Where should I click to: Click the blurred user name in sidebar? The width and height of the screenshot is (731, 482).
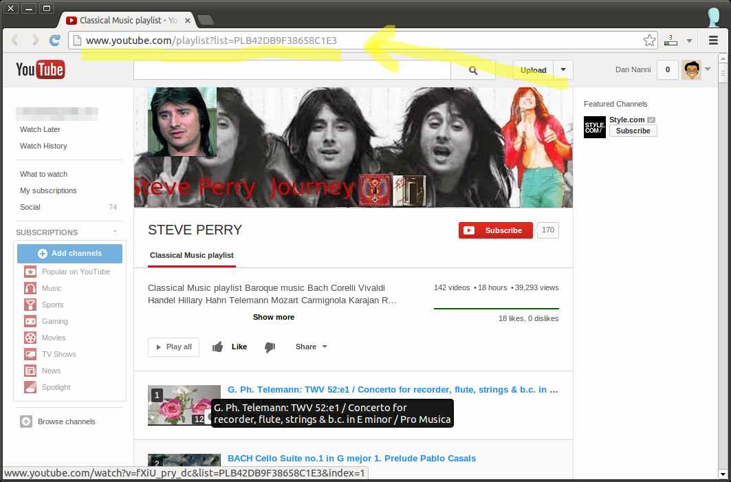click(x=57, y=113)
